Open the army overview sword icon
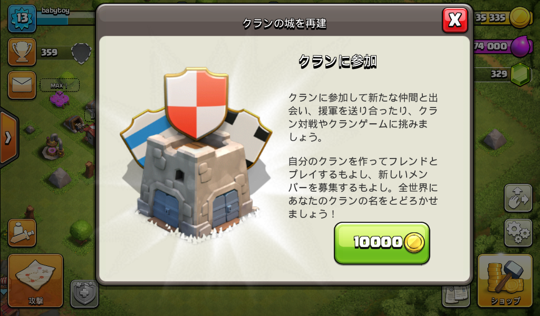 (22, 233)
